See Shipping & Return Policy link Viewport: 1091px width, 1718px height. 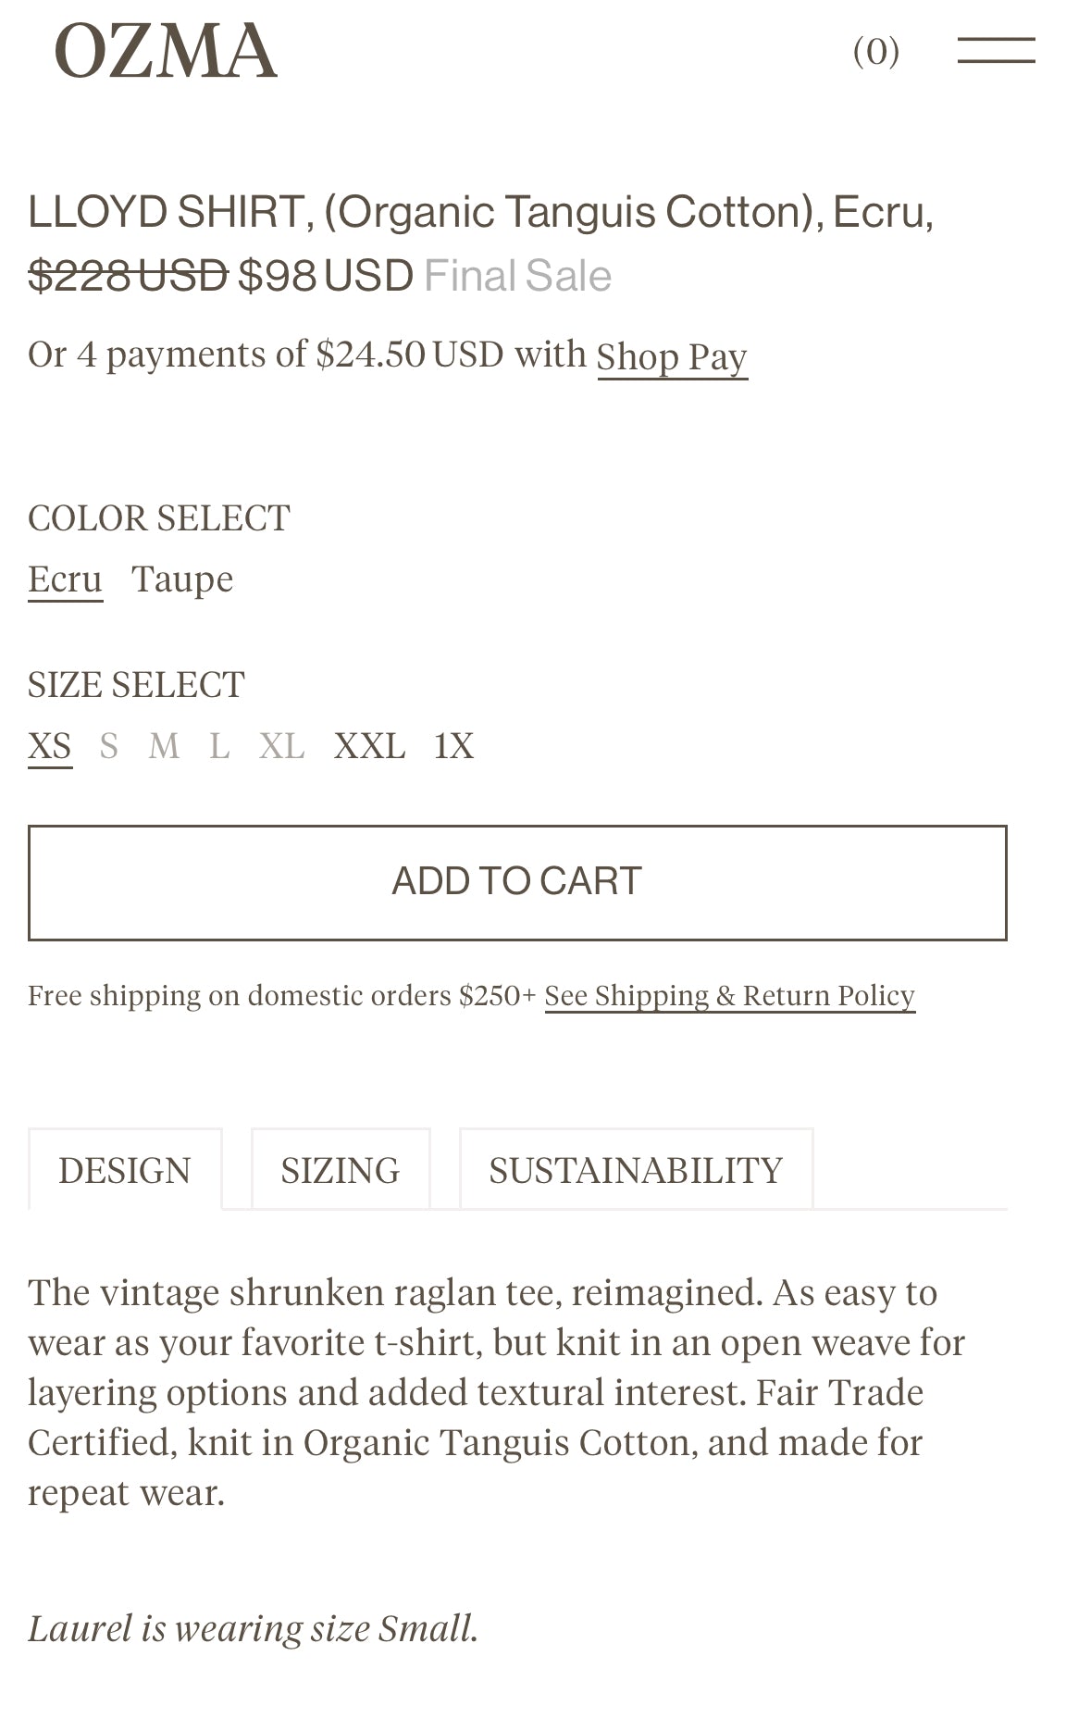pos(730,996)
